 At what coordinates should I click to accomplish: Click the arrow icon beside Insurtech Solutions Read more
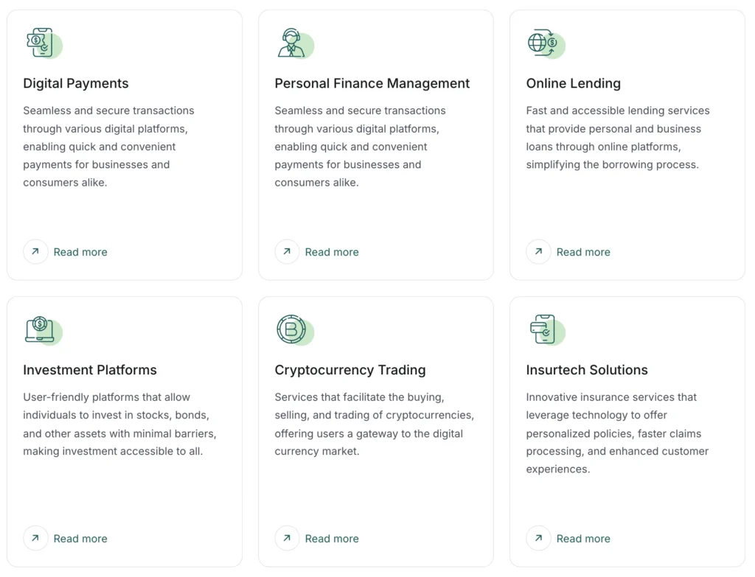click(538, 538)
